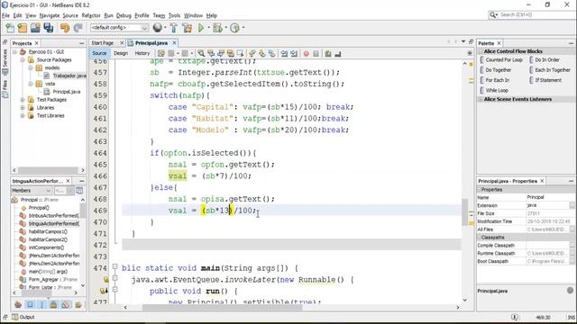Image resolution: width=577 pixels, height=324 pixels.
Task: Collapse the Ejercicio 01 - GUI project node
Action: [15, 52]
